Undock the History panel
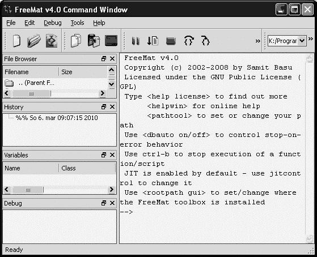317x257 pixels. (x=104, y=107)
